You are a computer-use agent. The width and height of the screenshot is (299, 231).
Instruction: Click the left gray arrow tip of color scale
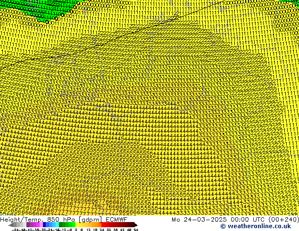(10, 225)
